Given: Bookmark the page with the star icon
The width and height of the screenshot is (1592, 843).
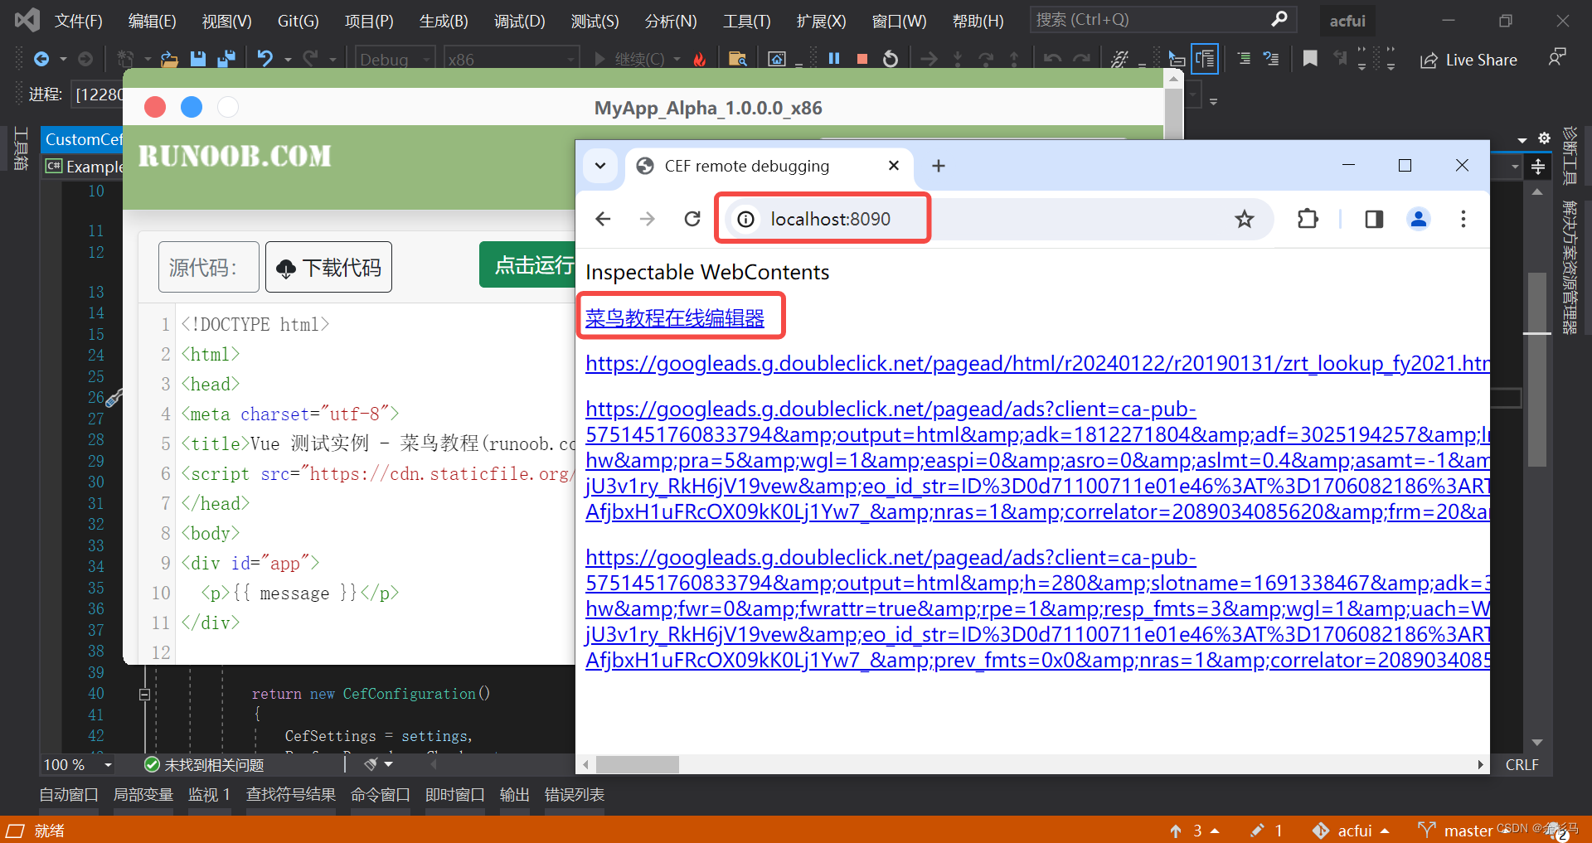Looking at the screenshot, I should (1245, 219).
